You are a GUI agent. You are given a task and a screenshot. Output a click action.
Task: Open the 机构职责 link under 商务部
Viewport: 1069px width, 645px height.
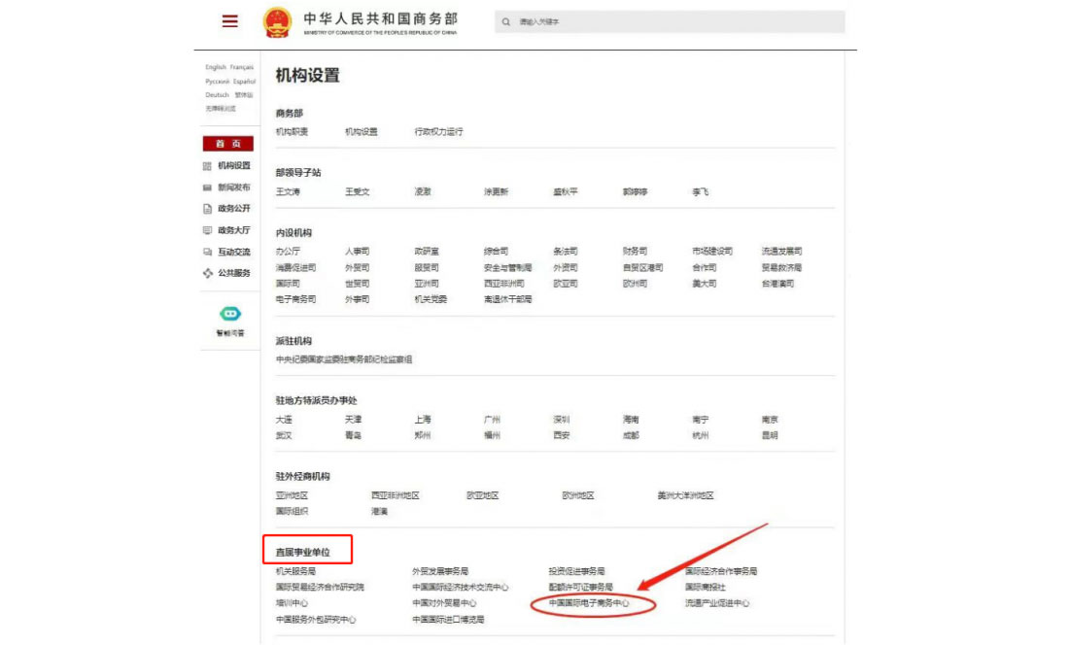tap(292, 132)
